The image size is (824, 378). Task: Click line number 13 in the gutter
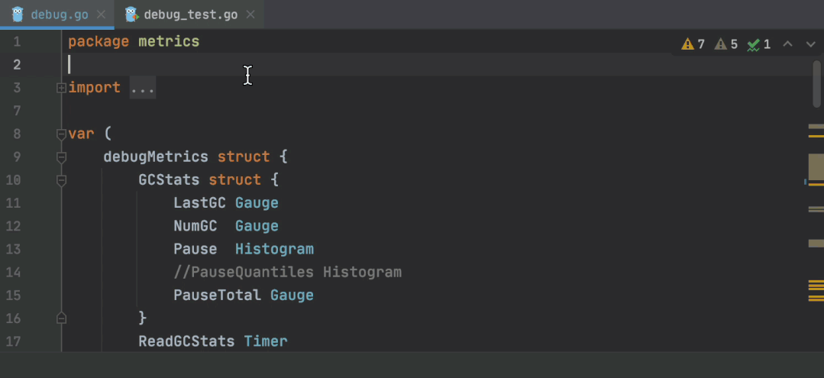[13, 249]
